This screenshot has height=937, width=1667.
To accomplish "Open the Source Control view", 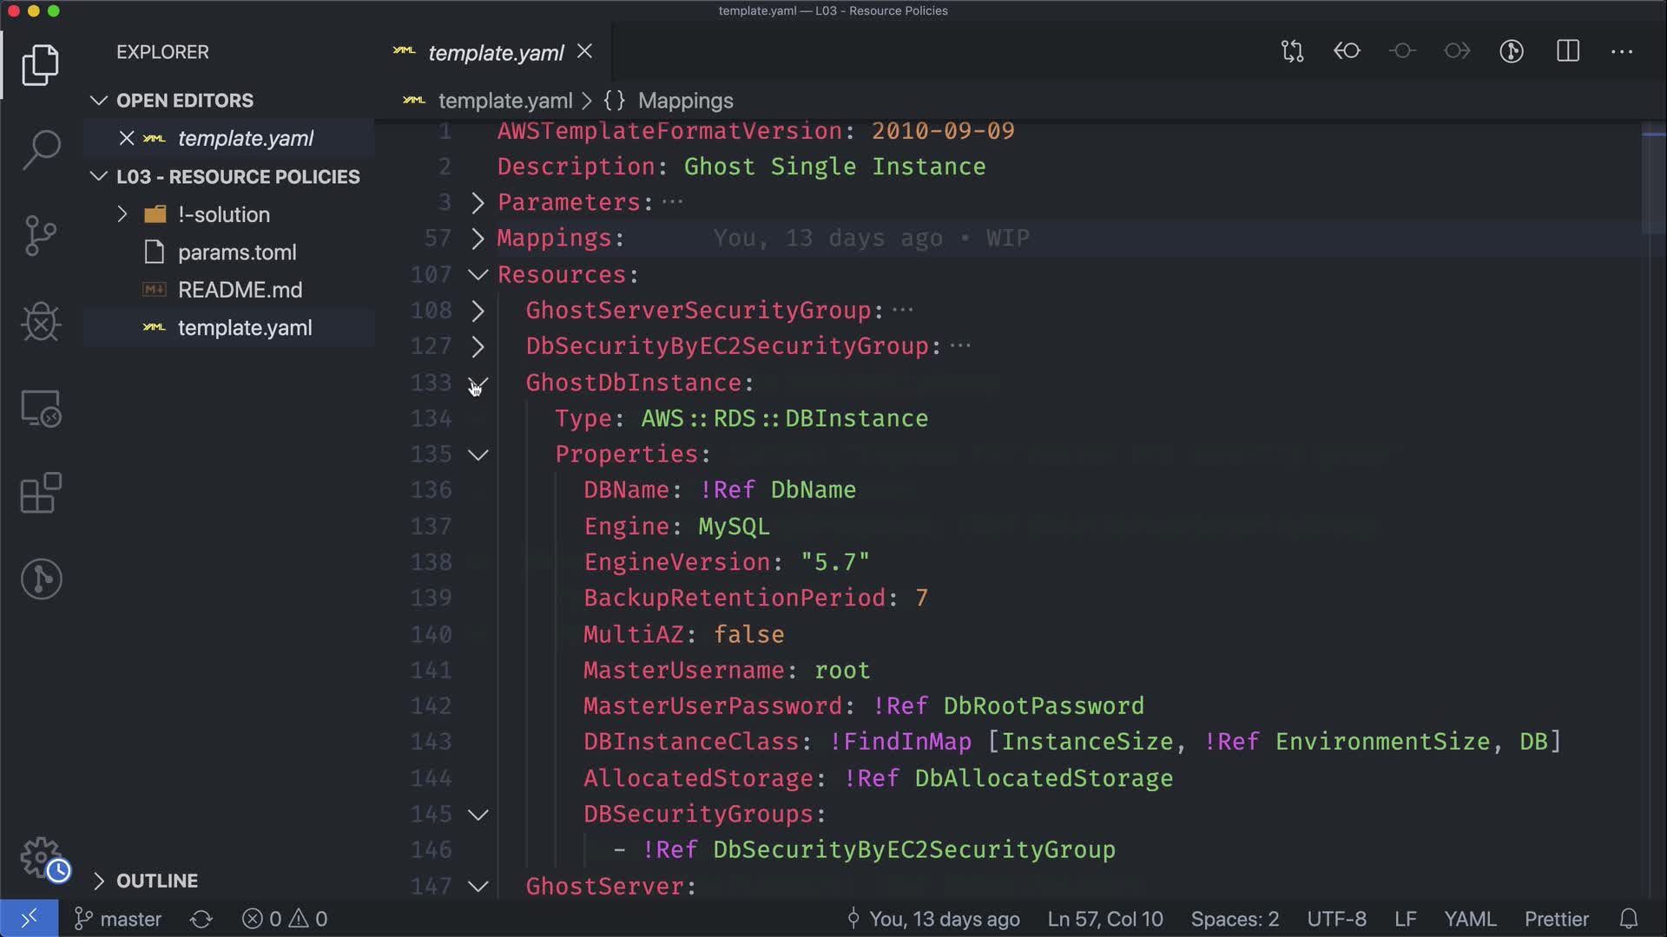I will pos(41,235).
